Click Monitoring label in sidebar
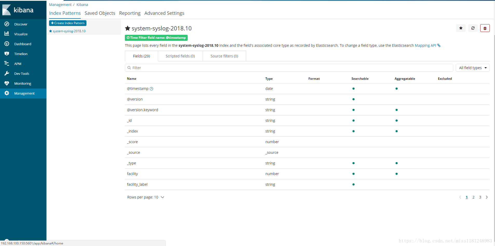This screenshot has height=246, width=495. (x=23, y=83)
